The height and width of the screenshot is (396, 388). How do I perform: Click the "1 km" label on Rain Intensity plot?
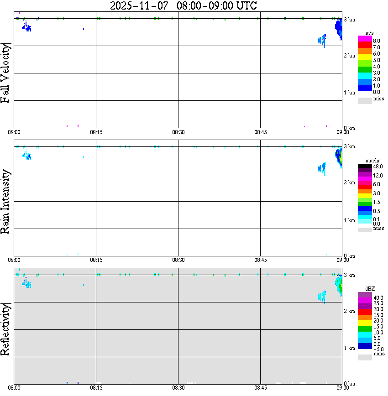[x=349, y=220]
